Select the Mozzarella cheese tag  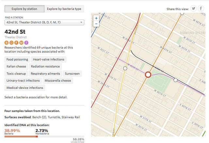pos(58,81)
